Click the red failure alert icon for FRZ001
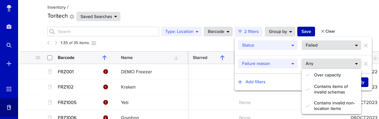Screen dimensions: 379x119 point(105,72)
